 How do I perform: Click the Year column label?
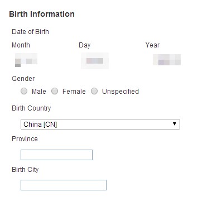pos(152,45)
